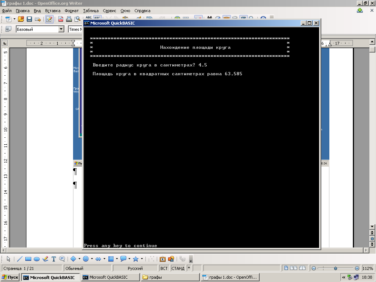Select the Ellipse drawing tool

point(36,259)
